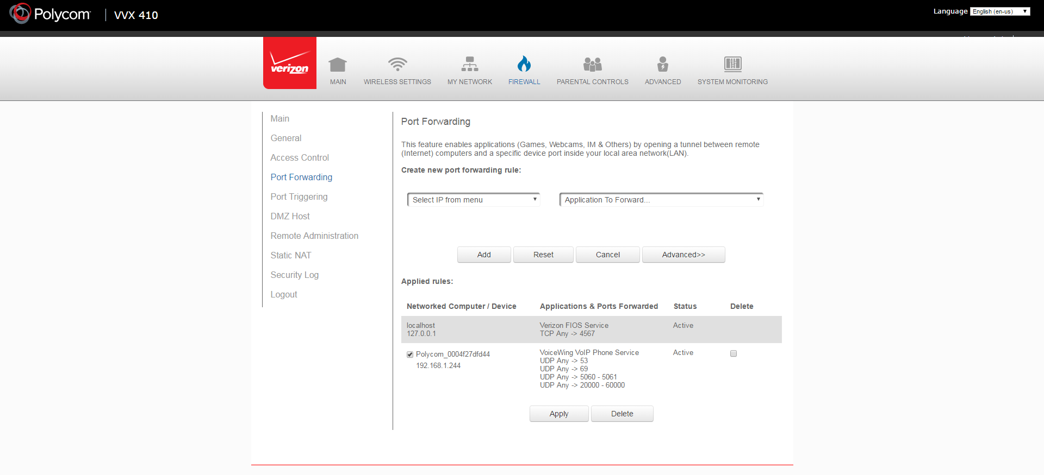Screen dimensions: 1044x475
Task: Open Security Log in the sidebar
Action: click(295, 275)
